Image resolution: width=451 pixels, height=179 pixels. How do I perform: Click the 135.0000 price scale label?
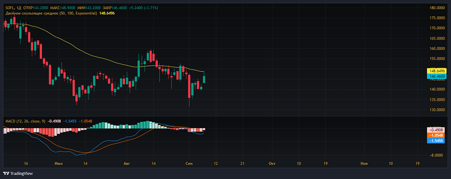coord(437,100)
